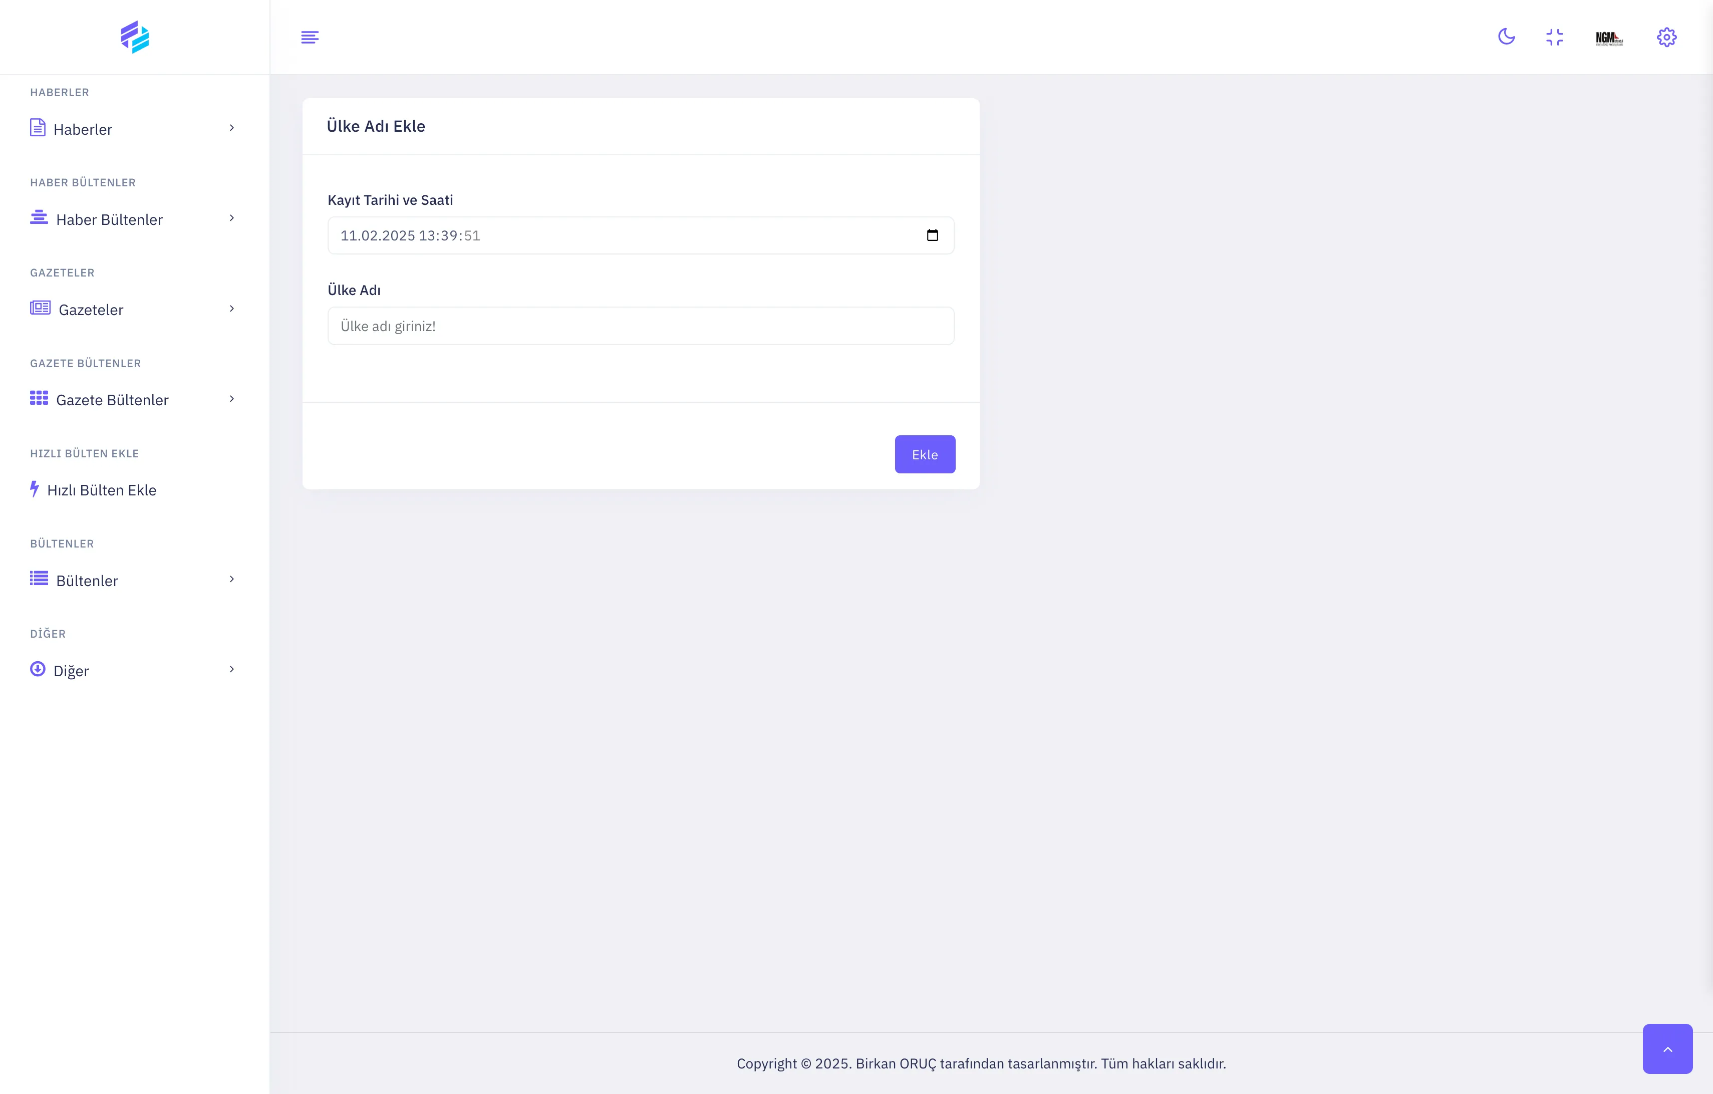Toggle sidebar with hamburger menu icon
Image resolution: width=1713 pixels, height=1094 pixels.
point(310,37)
